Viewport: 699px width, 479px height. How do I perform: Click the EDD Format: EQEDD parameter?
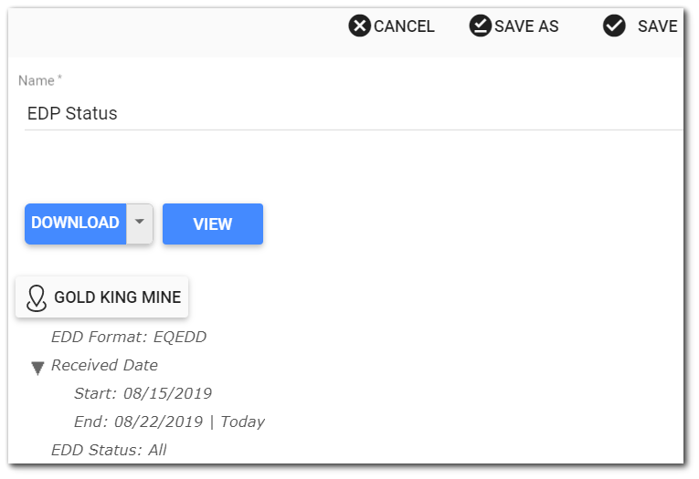[129, 337]
